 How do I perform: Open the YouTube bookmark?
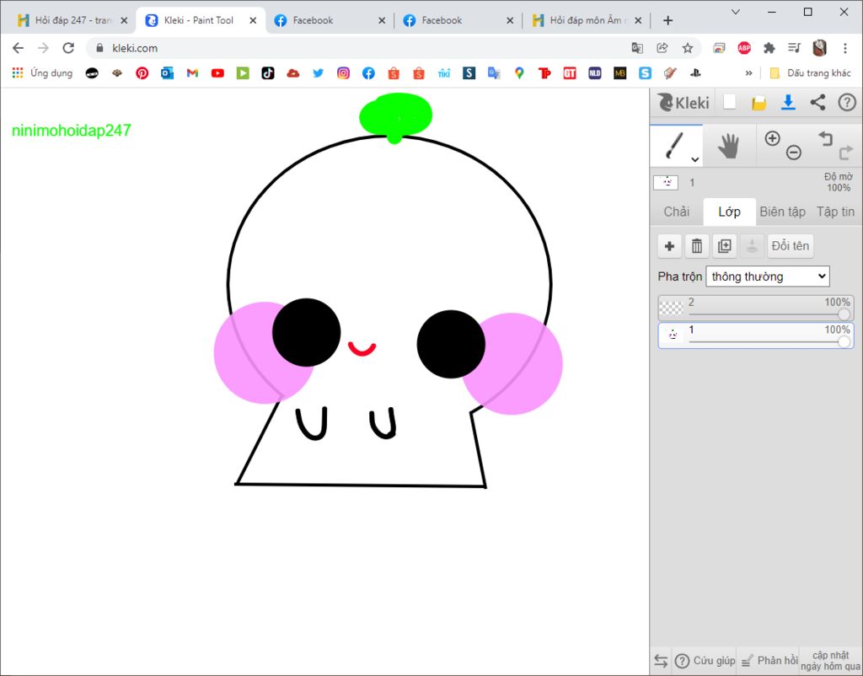(x=217, y=72)
